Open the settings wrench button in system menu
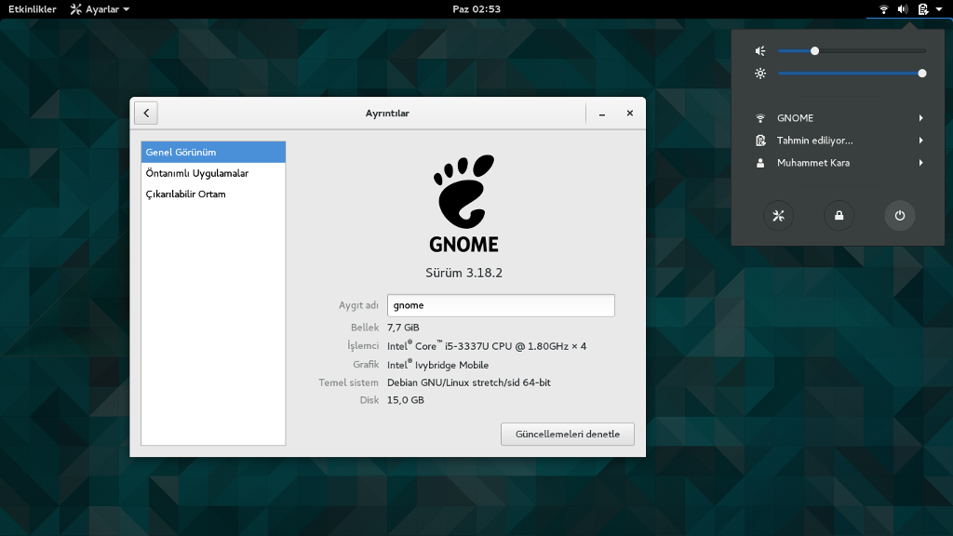The image size is (953, 536). pyautogui.click(x=778, y=216)
